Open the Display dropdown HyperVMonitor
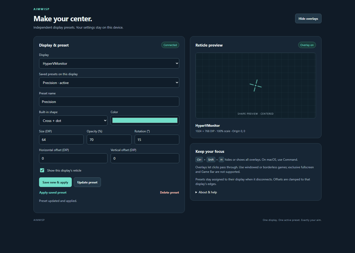This screenshot has width=355, height=253. pos(109,64)
